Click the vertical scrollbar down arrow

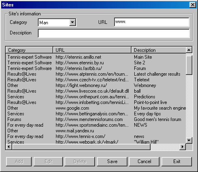189,140
